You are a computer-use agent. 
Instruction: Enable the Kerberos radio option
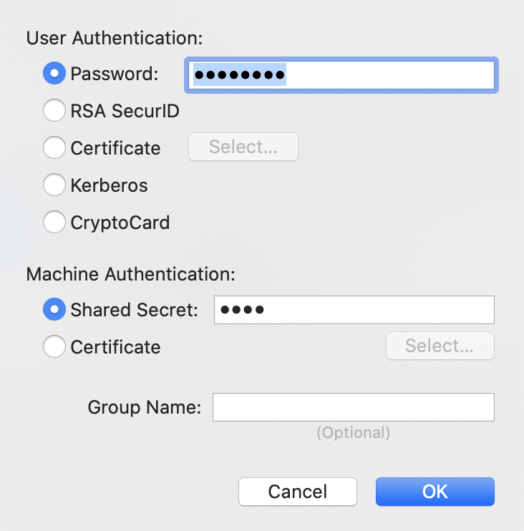54,185
